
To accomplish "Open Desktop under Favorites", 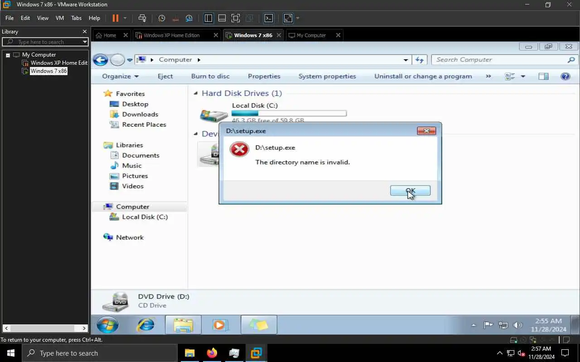I will [135, 104].
